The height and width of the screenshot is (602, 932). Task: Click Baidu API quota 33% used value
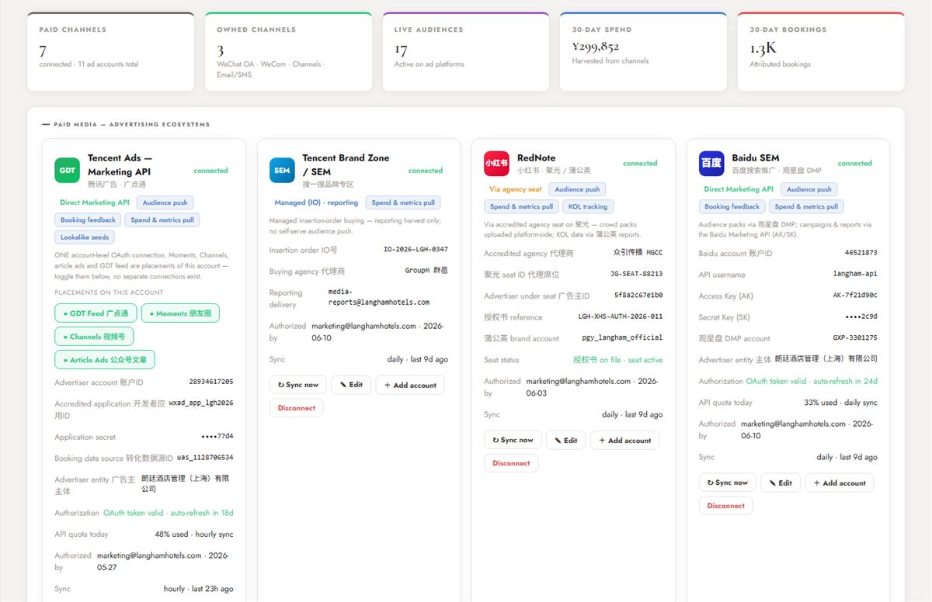(x=841, y=403)
